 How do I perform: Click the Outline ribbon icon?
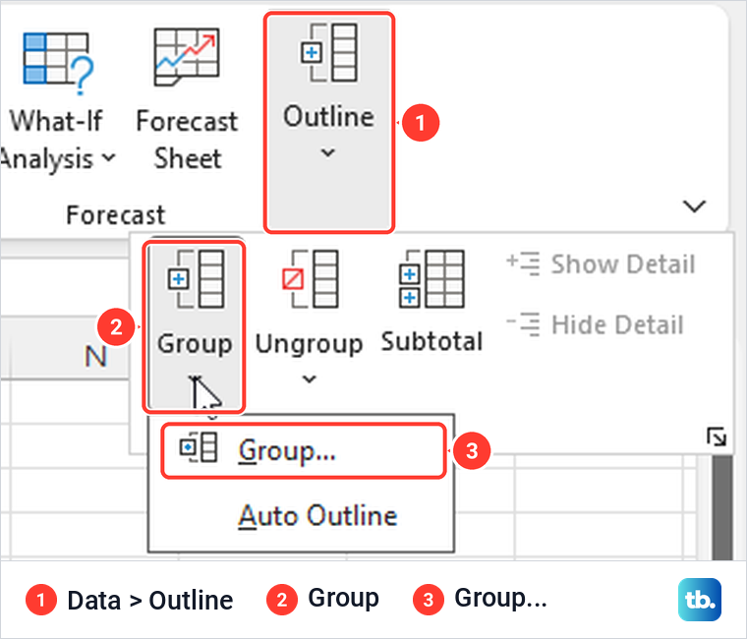point(328,52)
